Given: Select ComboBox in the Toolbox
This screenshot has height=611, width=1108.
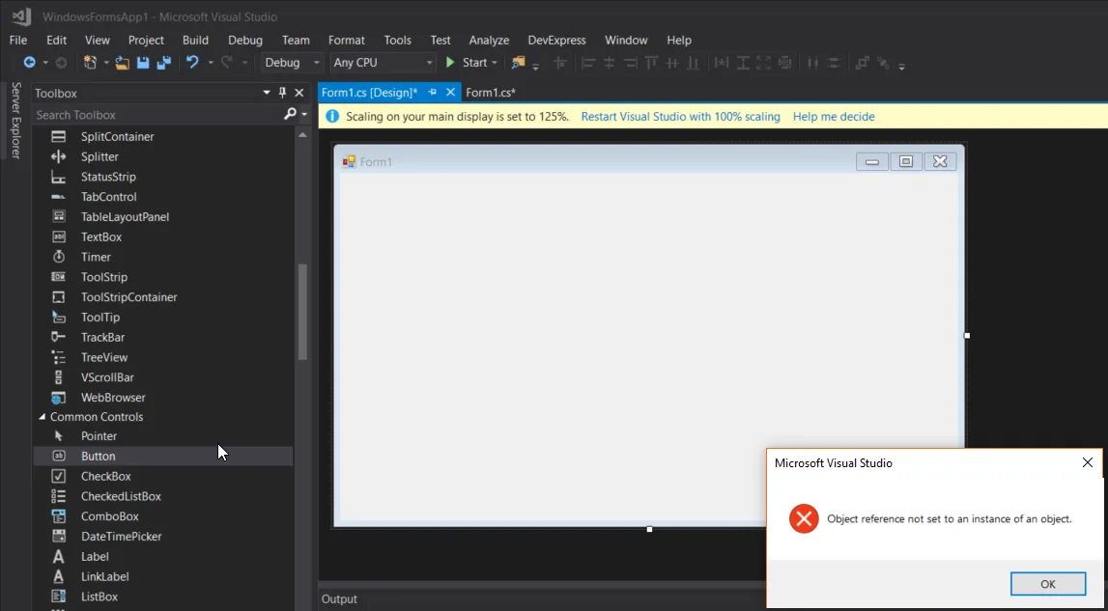Looking at the screenshot, I should [x=163, y=516].
